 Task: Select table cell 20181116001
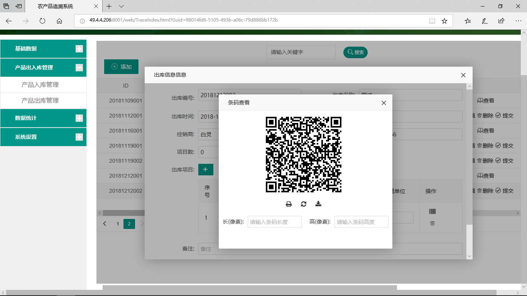[126, 131]
